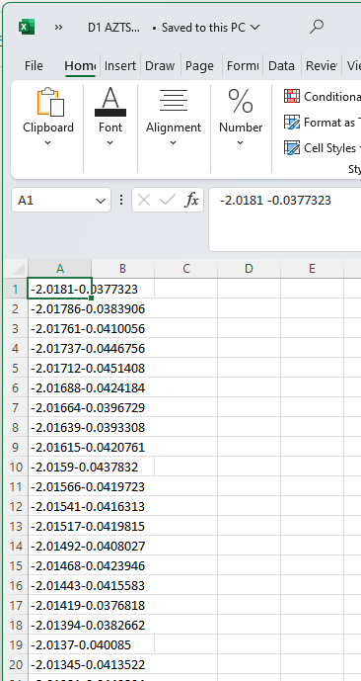Image resolution: width=361 pixels, height=681 pixels.
Task: Click cell with -2.01639-0.0393308
Action: (60, 427)
